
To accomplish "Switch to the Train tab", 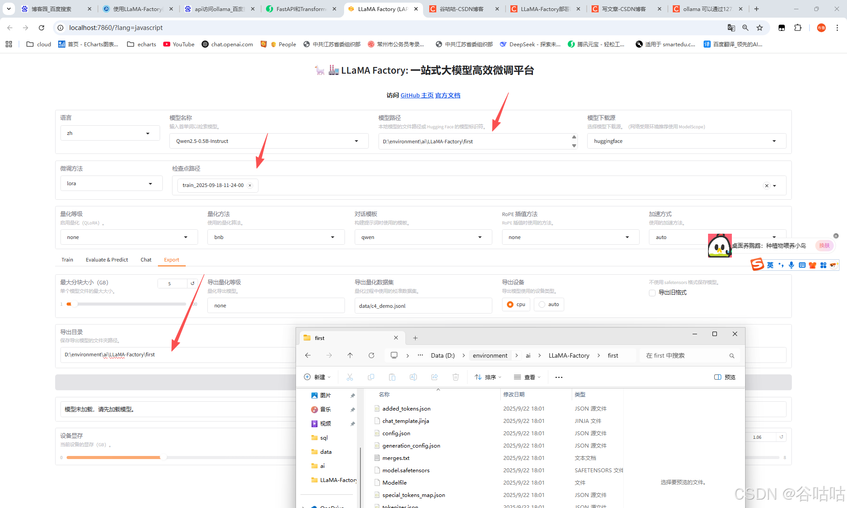I will coord(67,260).
